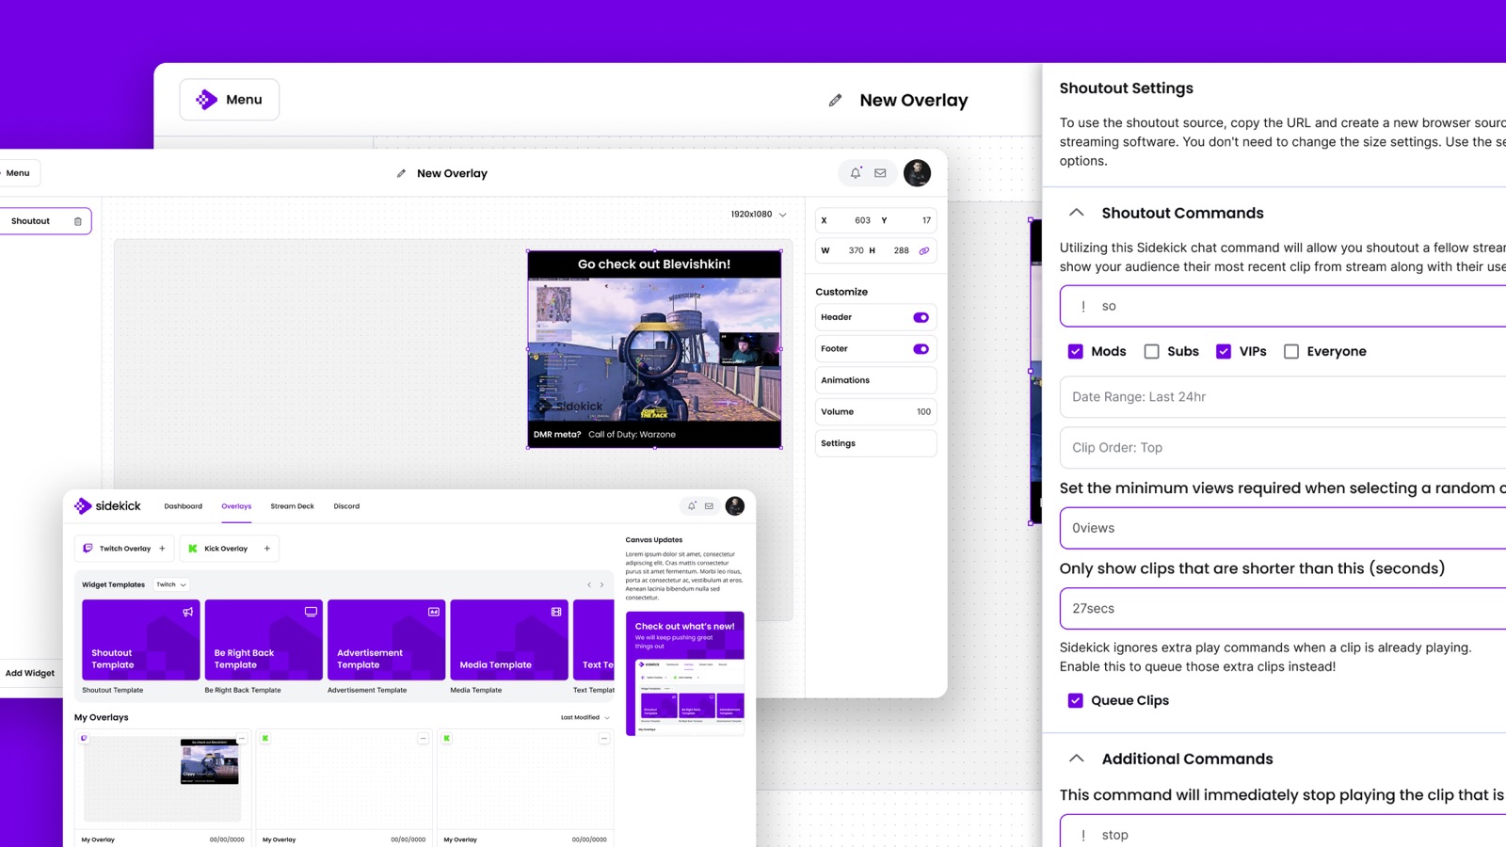Create a new Twitch Overlay
Image resolution: width=1506 pixels, height=847 pixels.
click(124, 549)
